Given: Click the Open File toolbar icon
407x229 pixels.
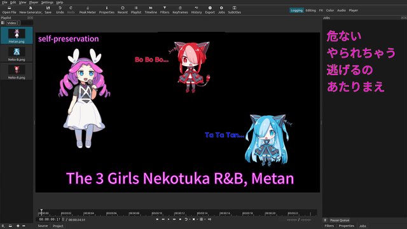Looking at the screenshot, I should (9, 10).
